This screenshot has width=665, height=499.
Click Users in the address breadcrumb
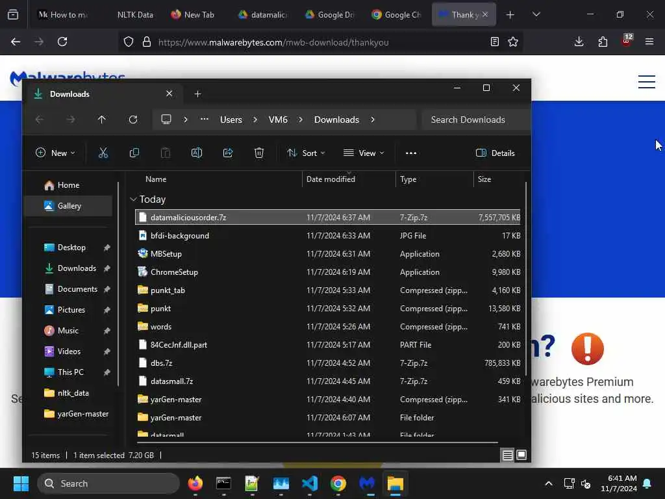231,120
